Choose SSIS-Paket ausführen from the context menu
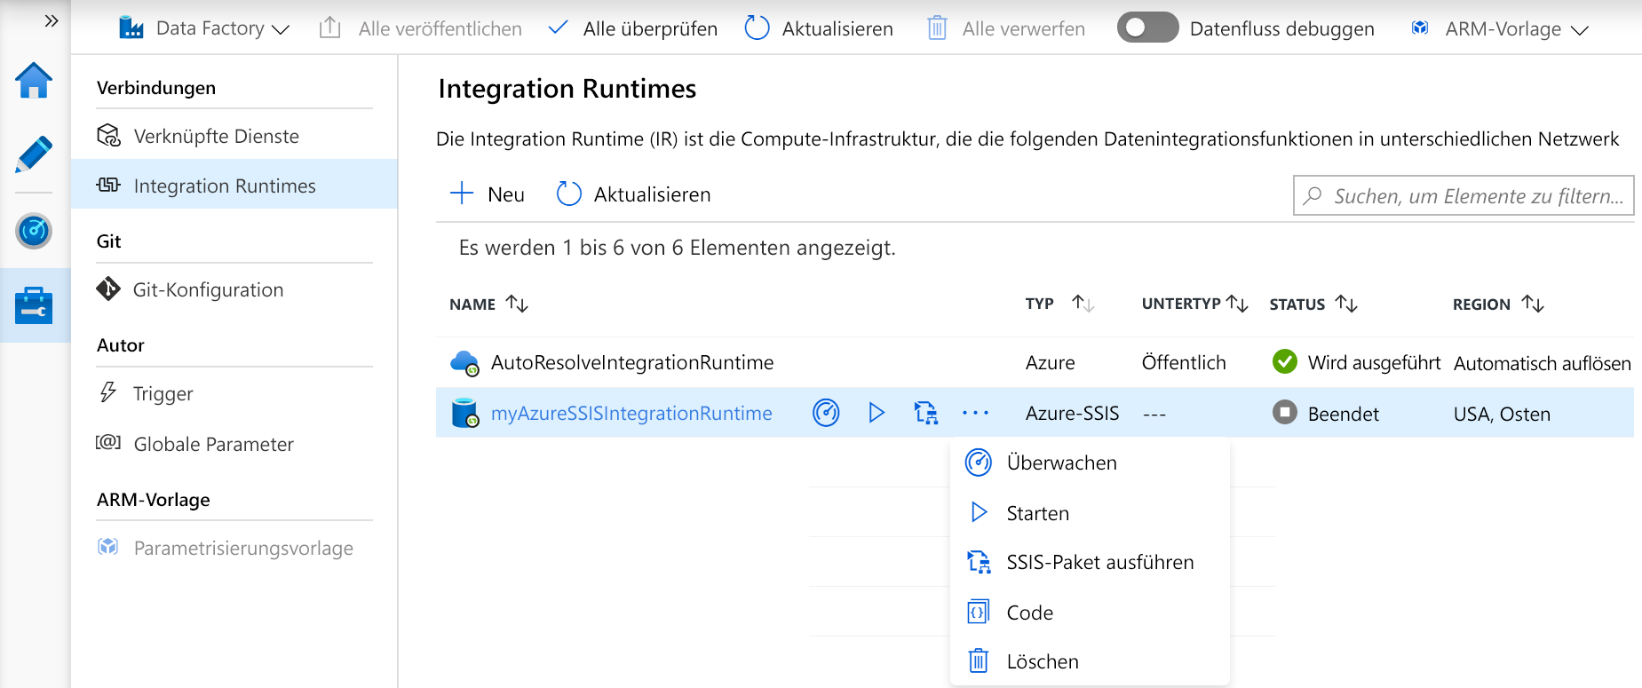 1090,562
